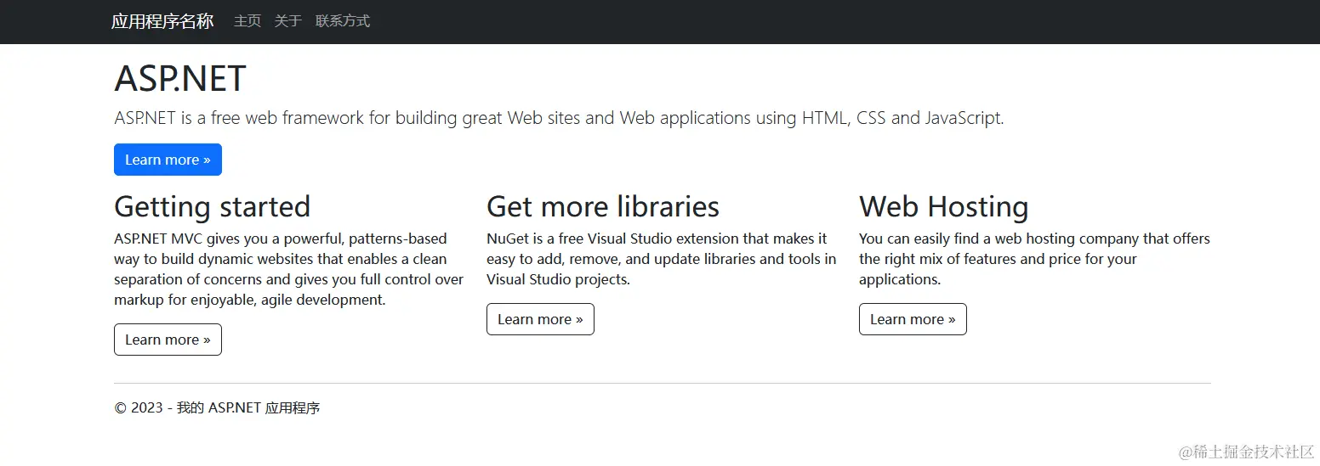Open the 联系方式 nav item
Screen dimensions: 1320x466
[343, 21]
